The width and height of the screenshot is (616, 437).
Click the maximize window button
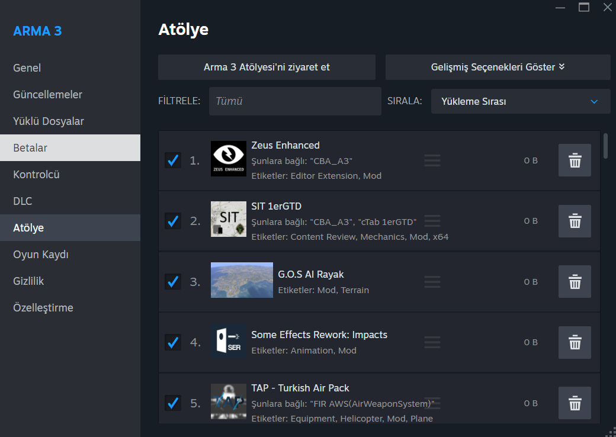(x=584, y=7)
